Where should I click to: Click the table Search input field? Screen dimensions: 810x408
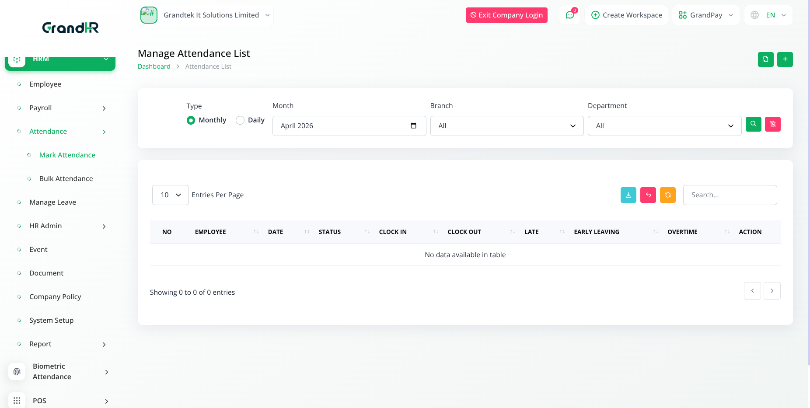(x=730, y=195)
